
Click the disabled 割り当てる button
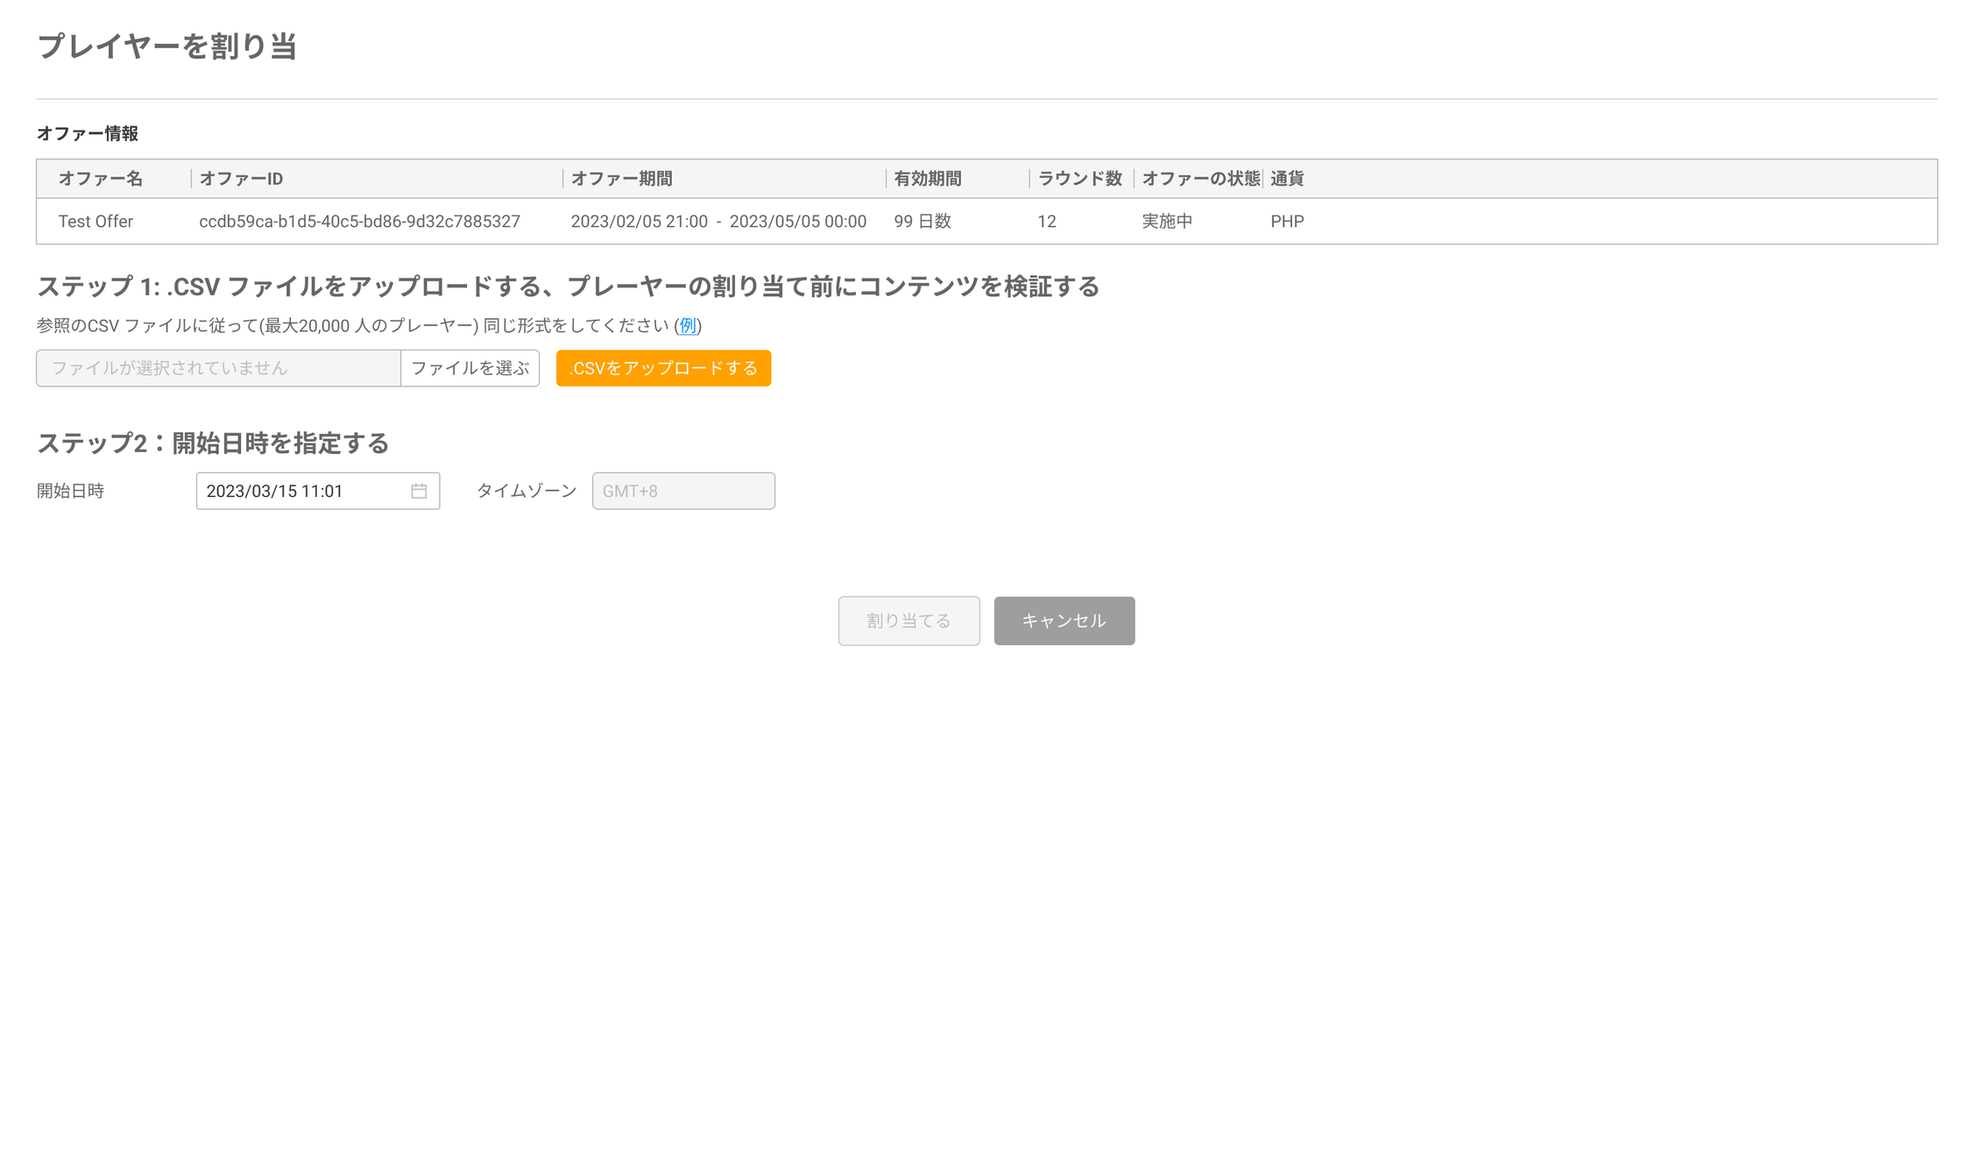click(908, 620)
